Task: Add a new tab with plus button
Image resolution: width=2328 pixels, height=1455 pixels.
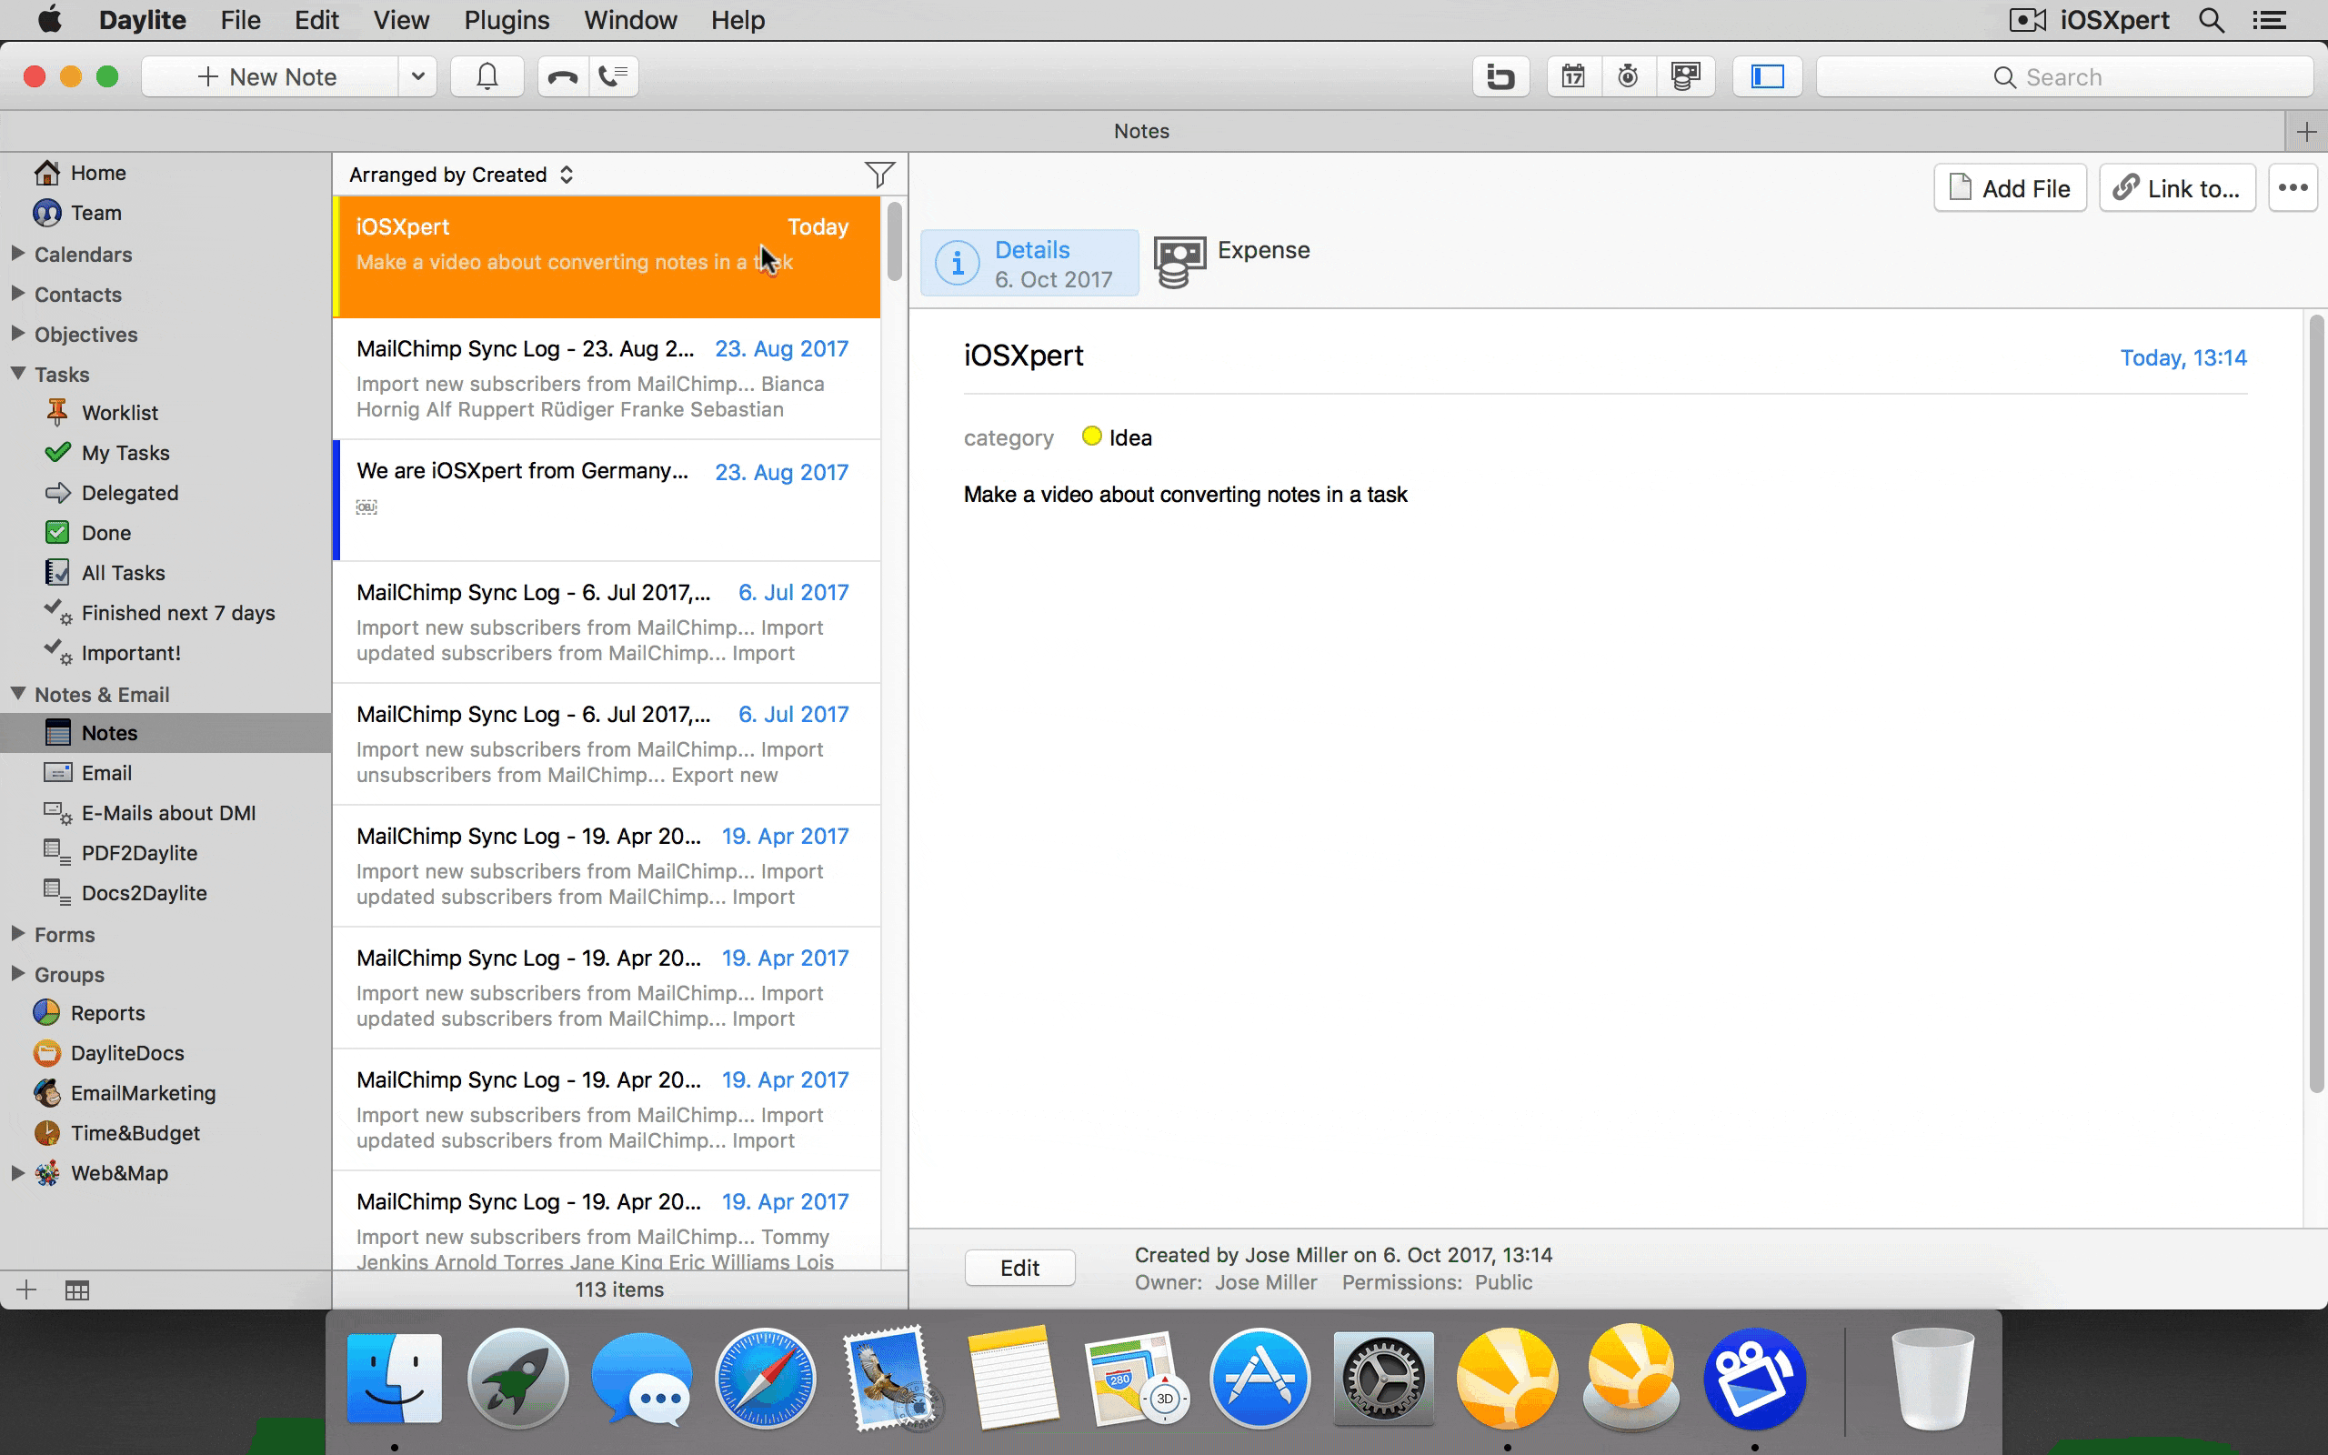Action: (2306, 131)
